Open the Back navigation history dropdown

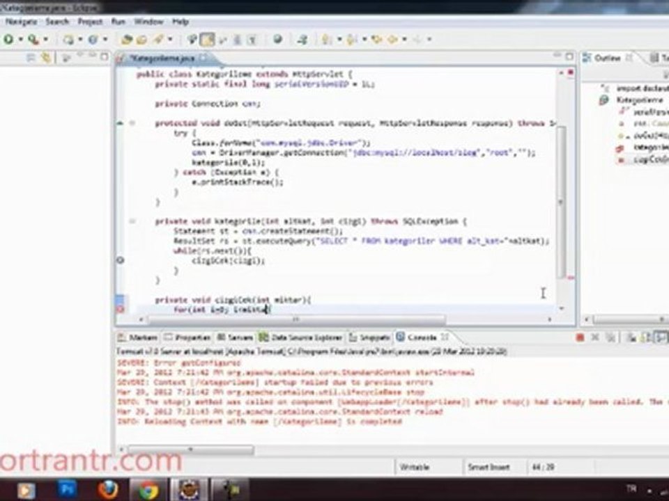404,40
